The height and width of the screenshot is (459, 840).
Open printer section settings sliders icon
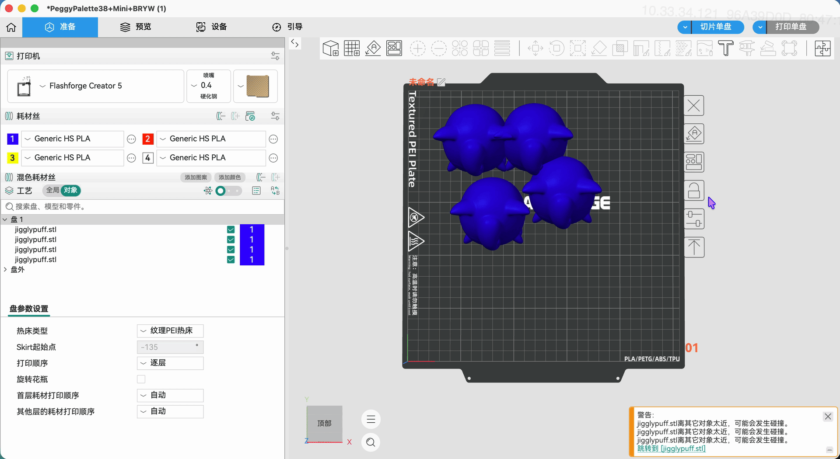coord(275,56)
